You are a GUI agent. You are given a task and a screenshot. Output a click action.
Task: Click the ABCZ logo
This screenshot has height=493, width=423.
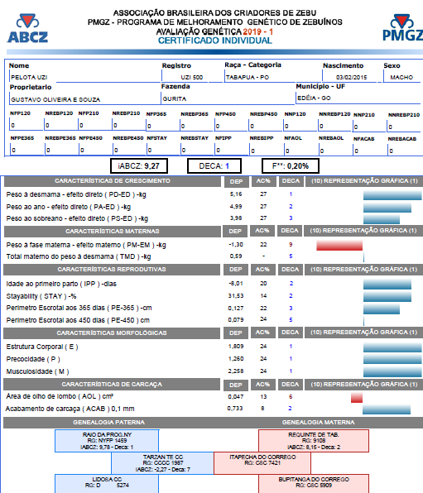(27, 28)
